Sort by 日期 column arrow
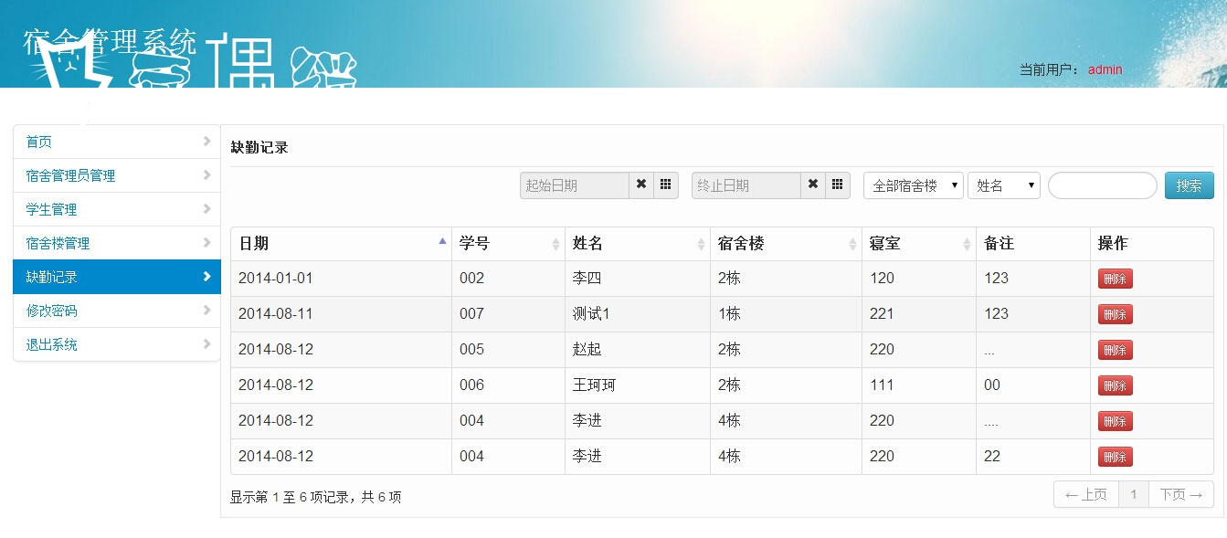This screenshot has height=538, width=1227. click(x=442, y=242)
